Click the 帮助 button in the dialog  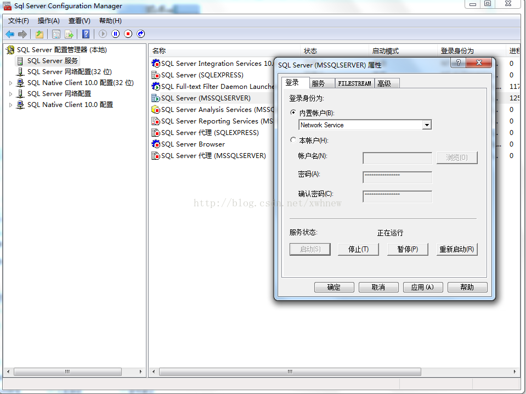[467, 288]
